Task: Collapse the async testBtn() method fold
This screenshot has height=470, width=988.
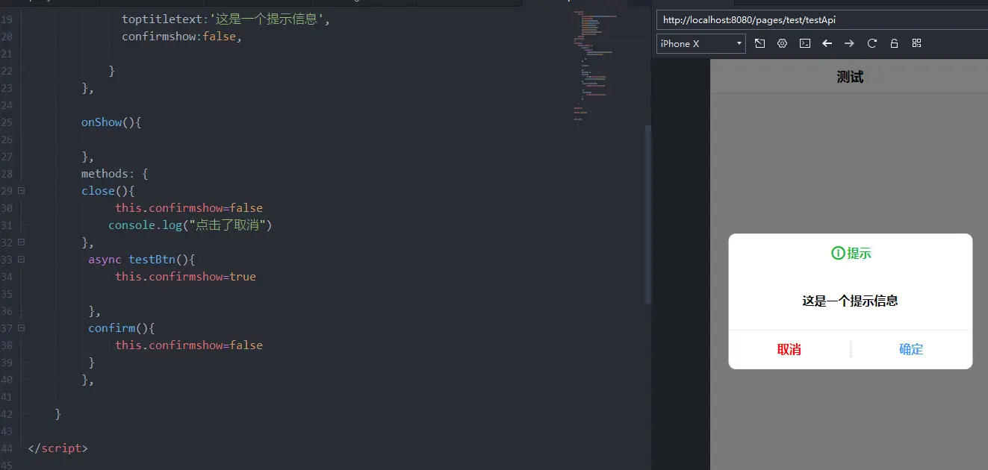Action: [22, 260]
